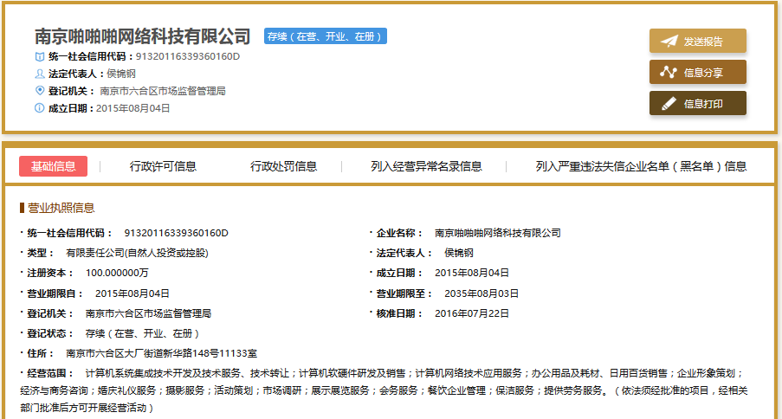Click the location pin icon beside 登记机关

(x=39, y=91)
